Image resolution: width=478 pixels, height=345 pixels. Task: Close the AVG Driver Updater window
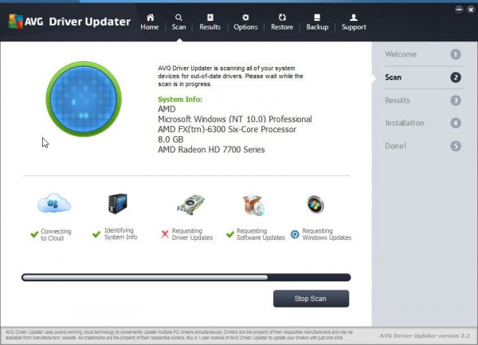[x=471, y=10]
